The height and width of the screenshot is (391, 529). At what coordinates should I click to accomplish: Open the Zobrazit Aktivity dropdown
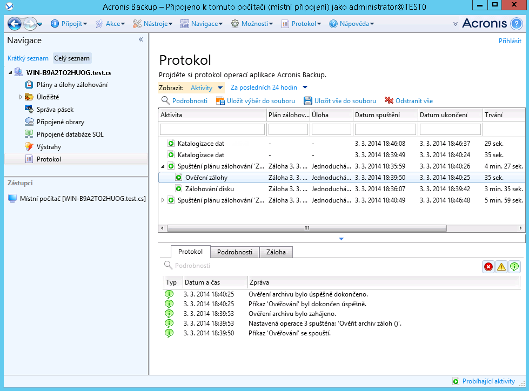(x=207, y=88)
